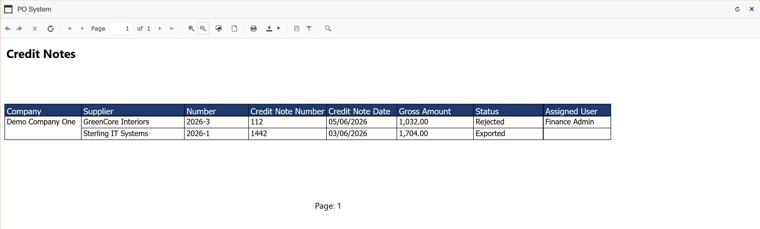This screenshot has height=229, width=760.
Task: Toggle full page view mode icon
Action: point(219,28)
